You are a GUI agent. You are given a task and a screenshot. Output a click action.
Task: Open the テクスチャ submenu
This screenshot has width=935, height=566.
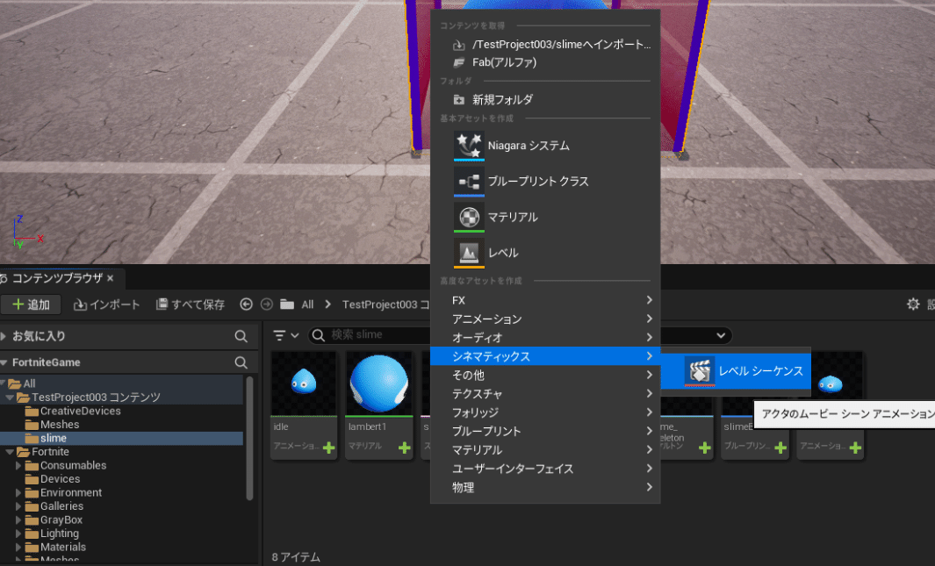pyautogui.click(x=544, y=394)
